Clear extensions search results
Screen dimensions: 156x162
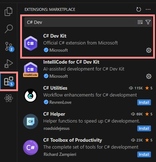(x=140, y=22)
